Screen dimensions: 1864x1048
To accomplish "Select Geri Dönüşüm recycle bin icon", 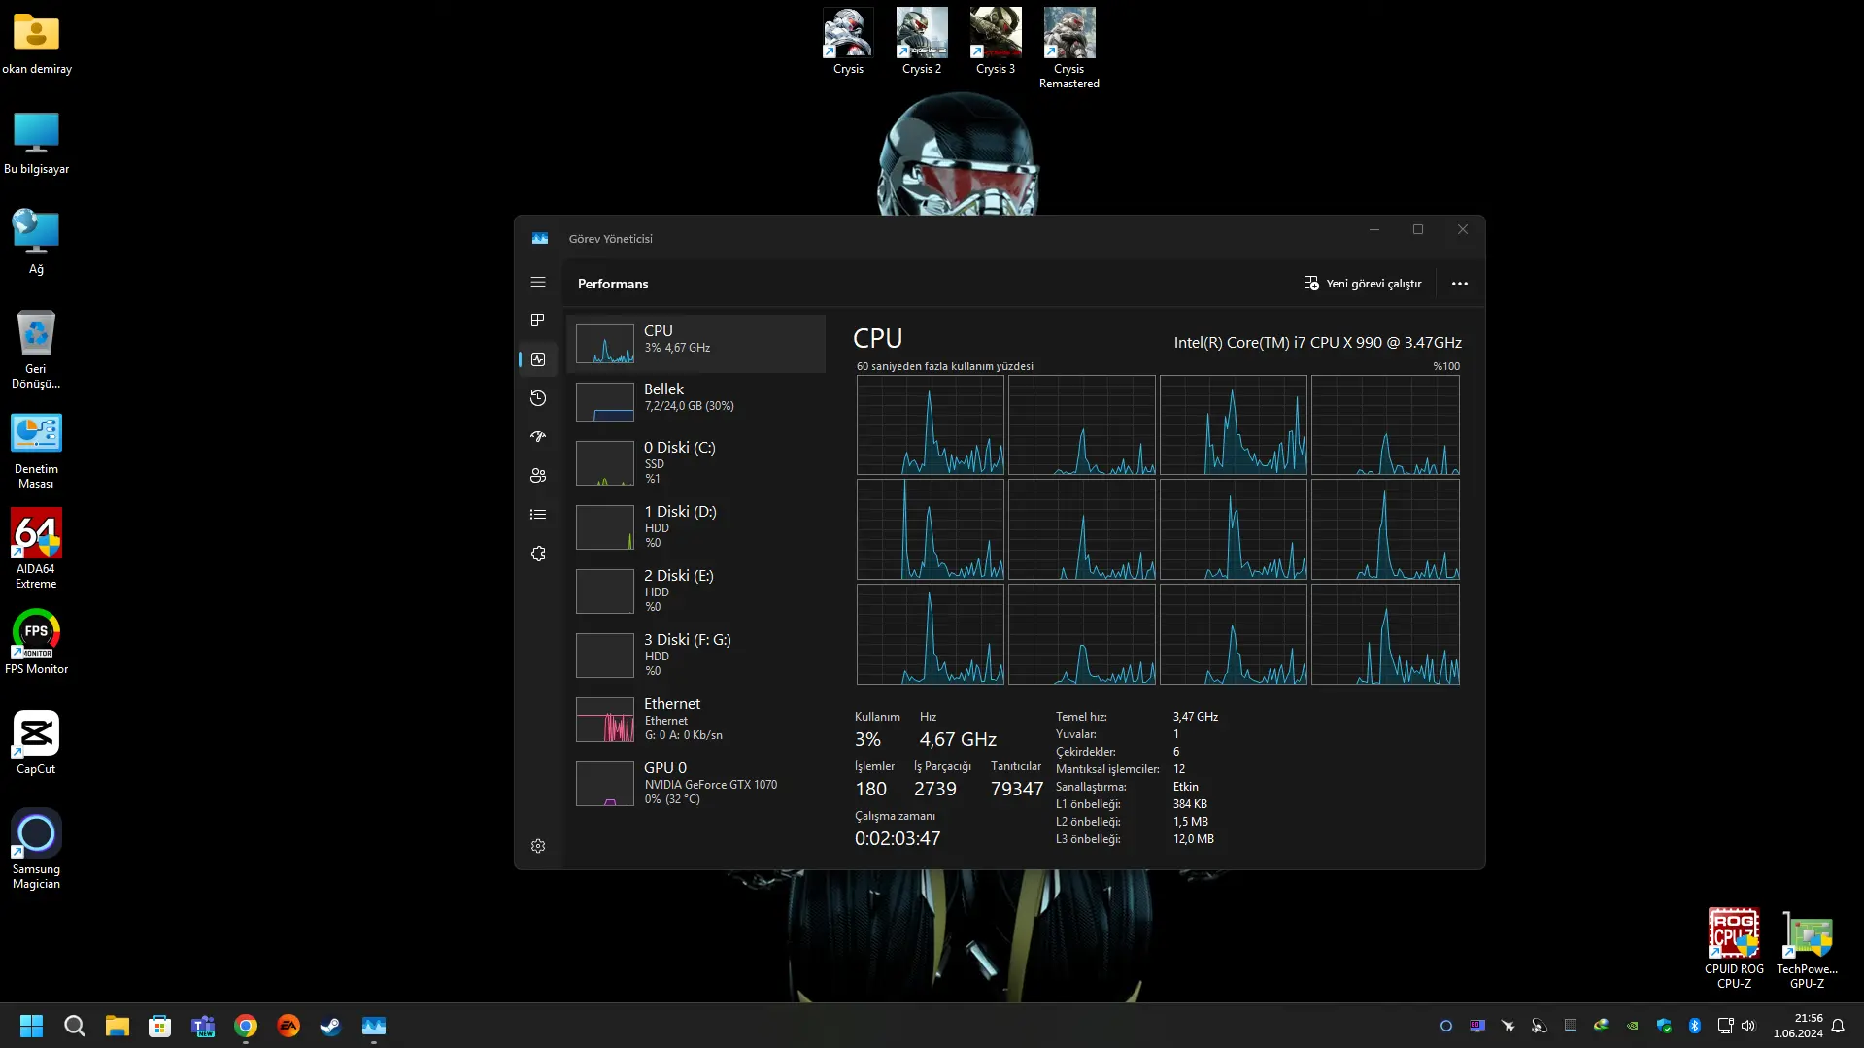I will (x=36, y=350).
